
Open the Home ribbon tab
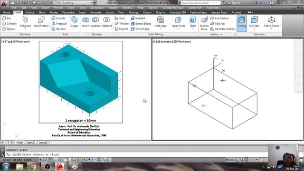pyautogui.click(x=7, y=12)
